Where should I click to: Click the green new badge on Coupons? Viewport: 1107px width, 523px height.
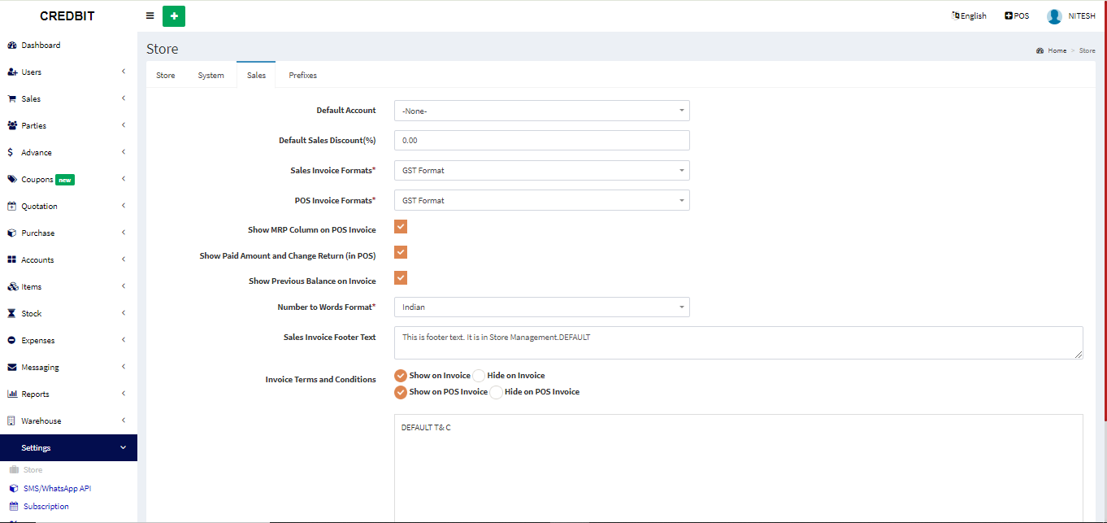[x=65, y=180]
